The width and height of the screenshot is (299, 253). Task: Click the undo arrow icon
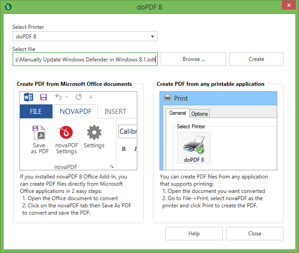click(x=58, y=97)
